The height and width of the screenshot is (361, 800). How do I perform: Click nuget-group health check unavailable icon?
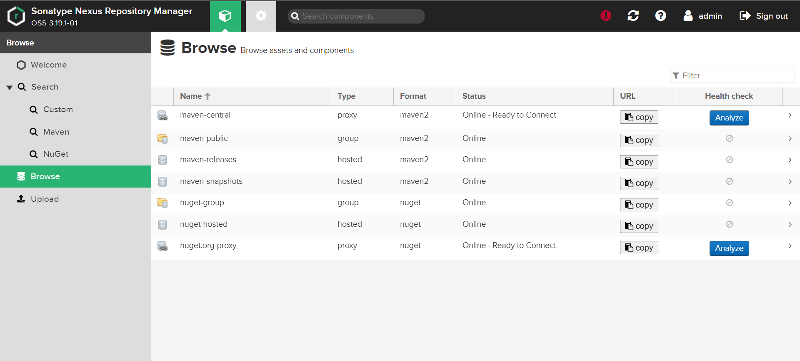729,203
